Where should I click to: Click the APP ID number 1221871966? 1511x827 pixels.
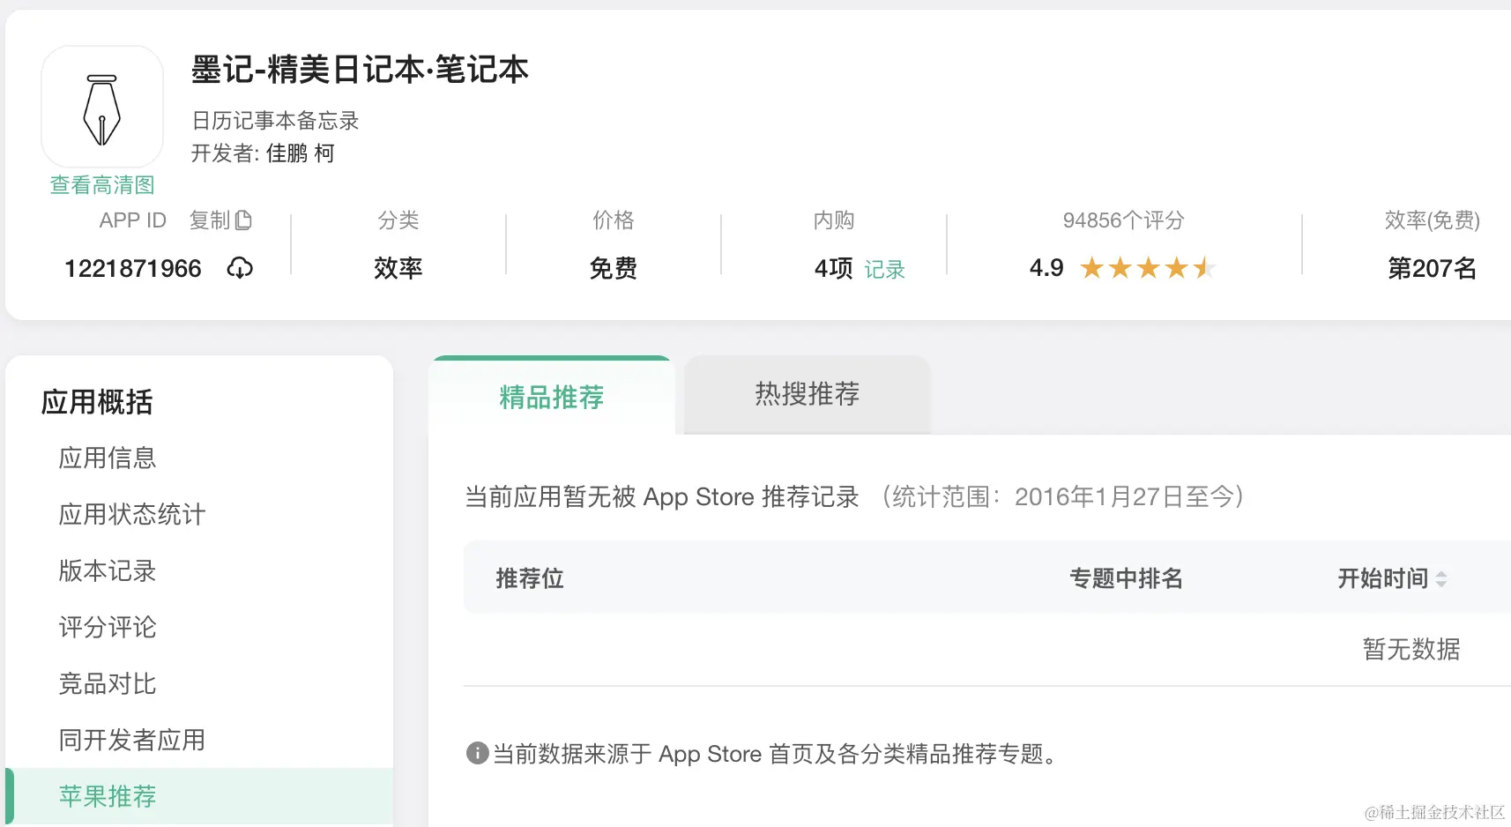click(133, 268)
